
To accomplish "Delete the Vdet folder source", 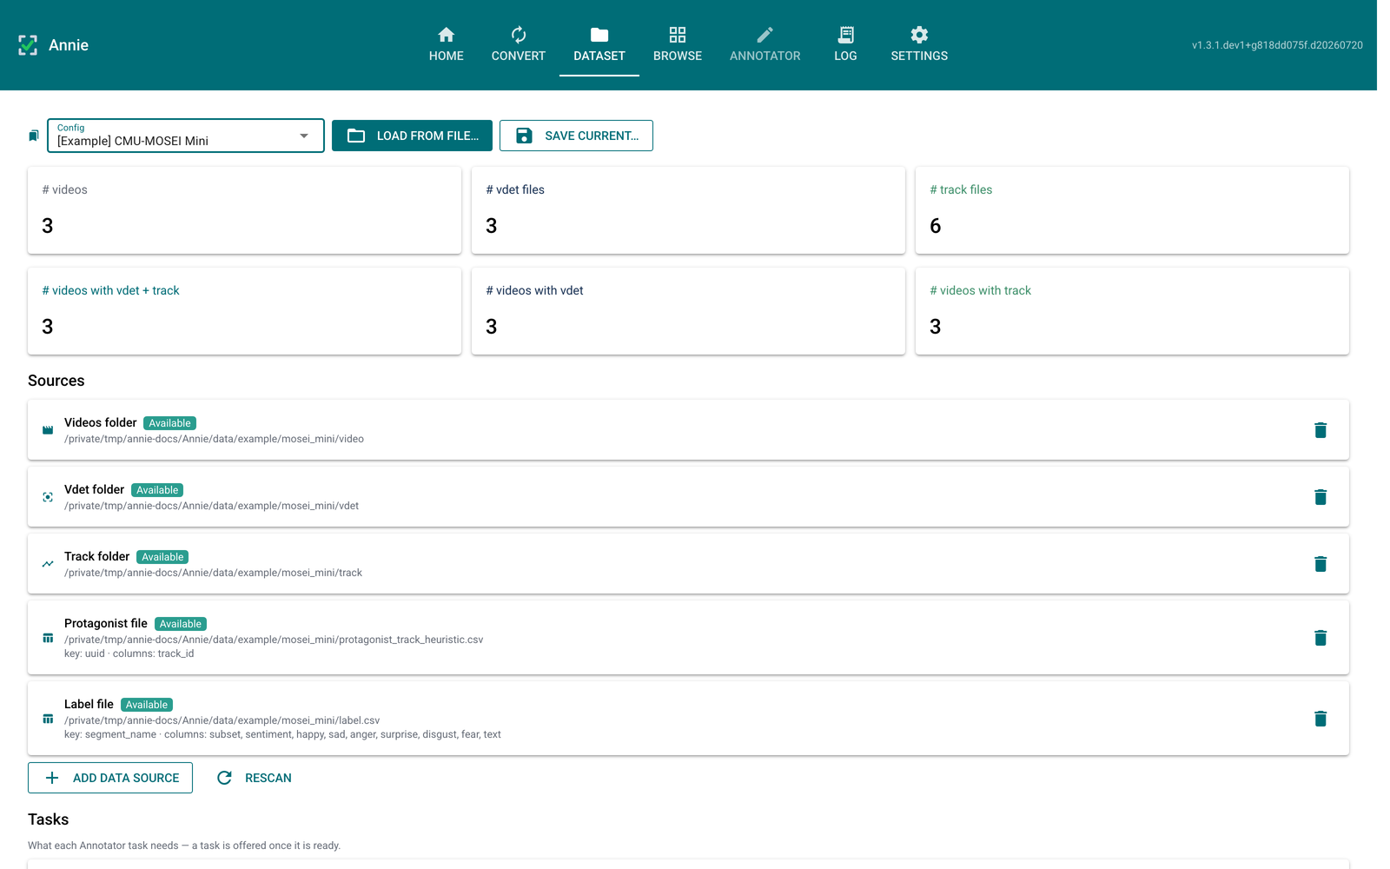I will (x=1320, y=497).
